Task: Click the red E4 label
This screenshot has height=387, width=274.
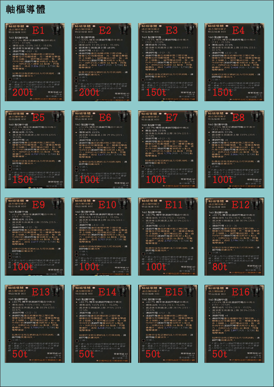Action: point(239,30)
